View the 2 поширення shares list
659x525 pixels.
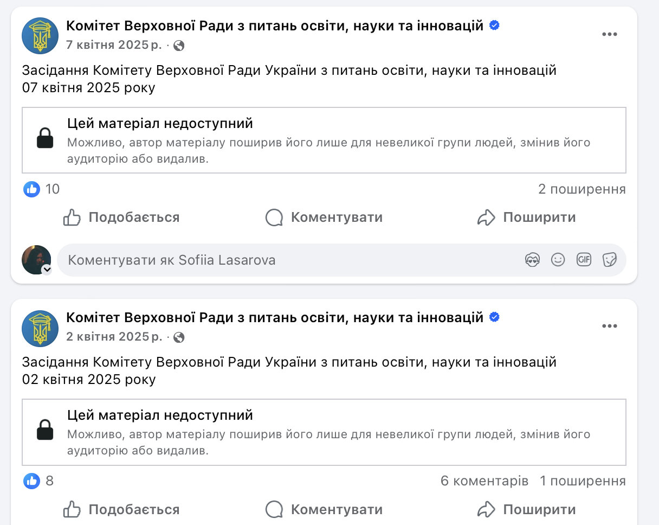pos(582,189)
